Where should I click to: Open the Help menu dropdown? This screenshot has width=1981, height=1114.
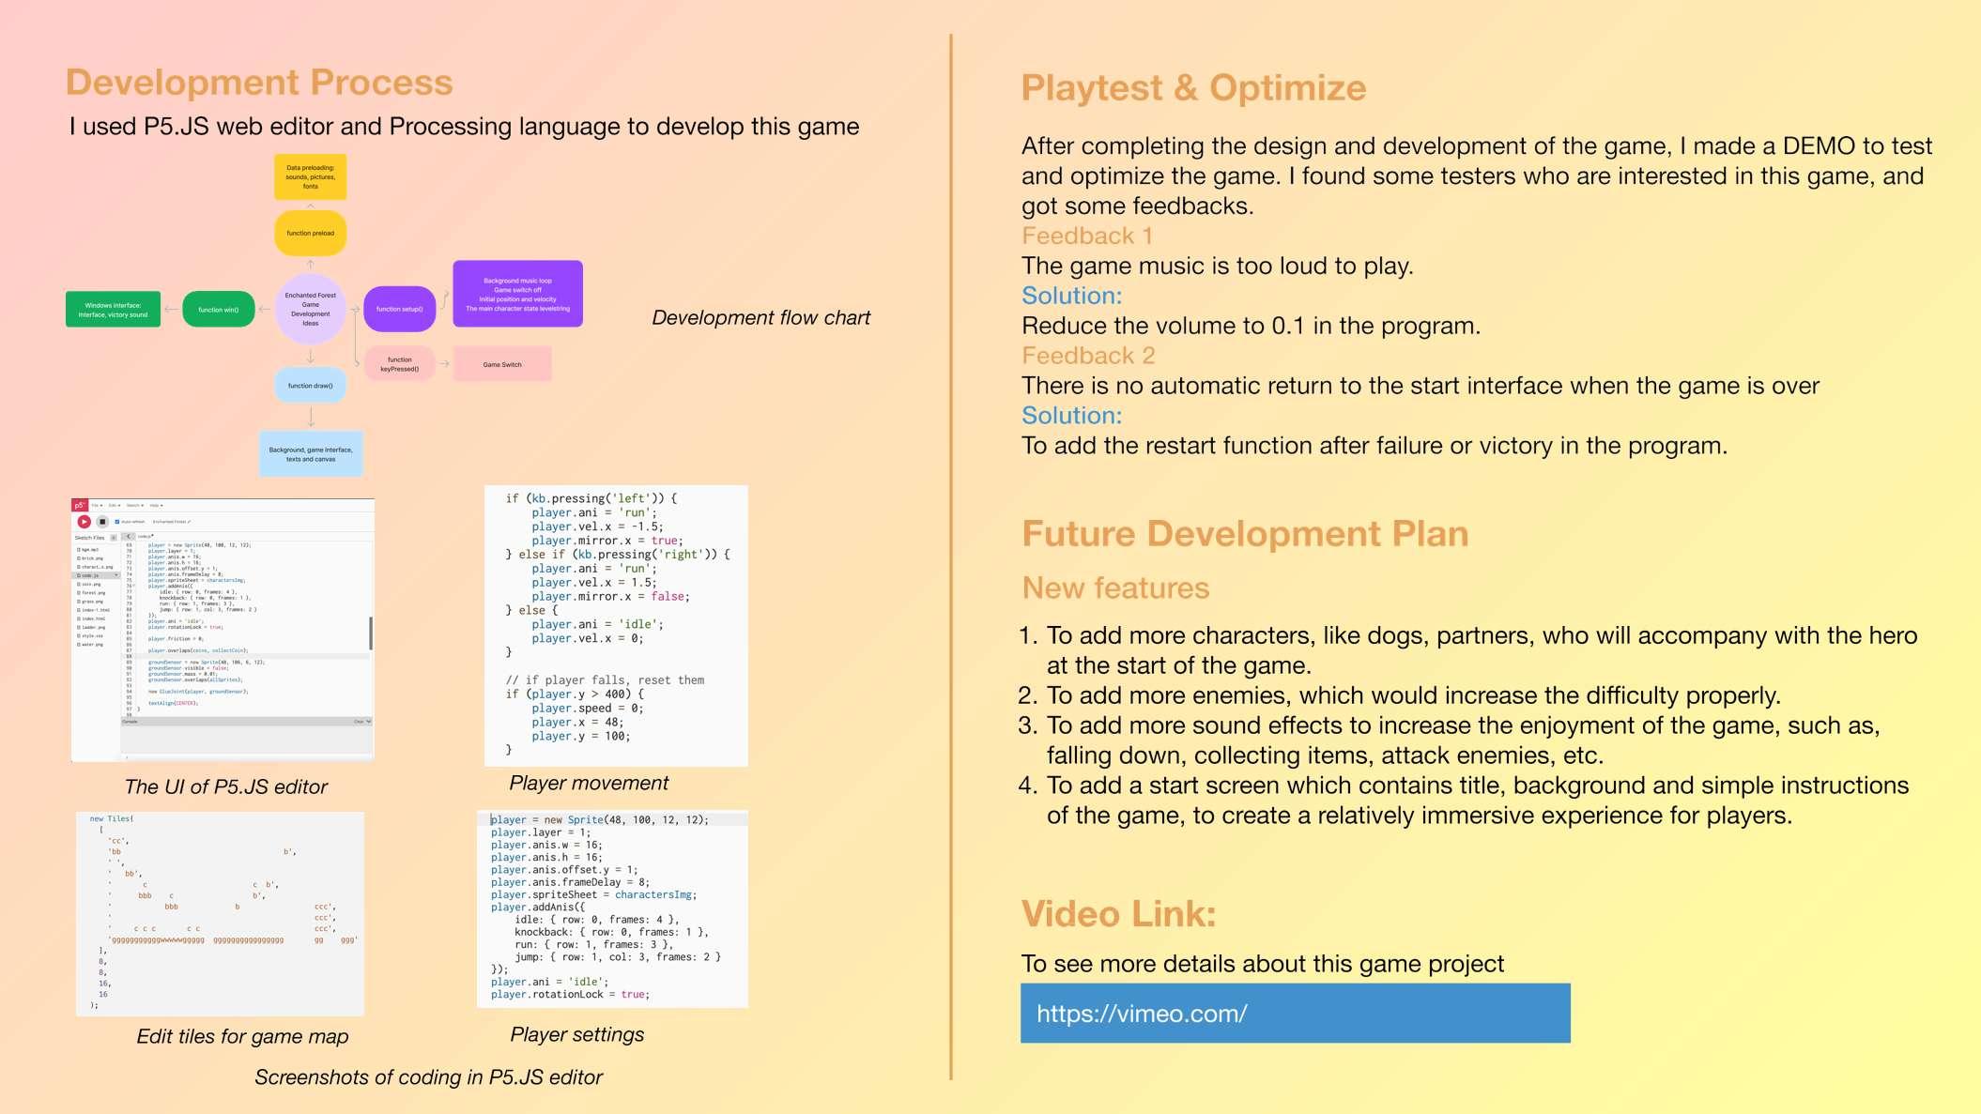[x=157, y=505]
